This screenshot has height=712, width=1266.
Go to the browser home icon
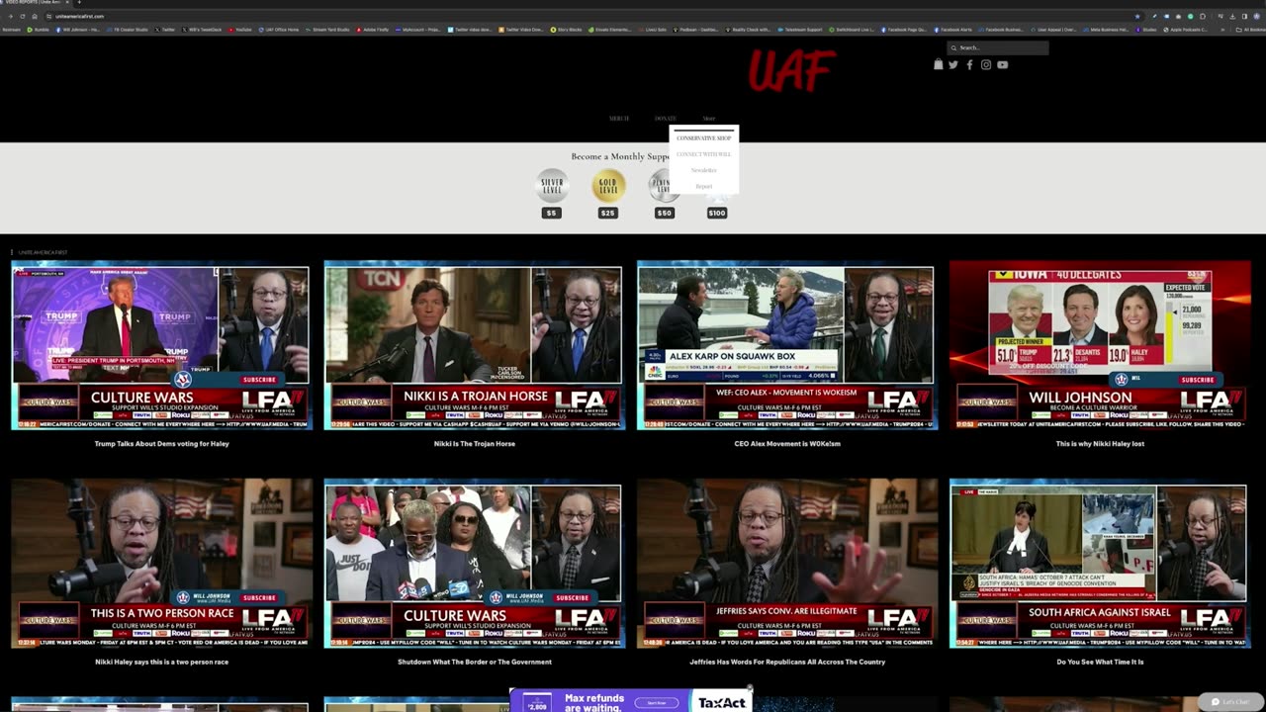pos(35,16)
